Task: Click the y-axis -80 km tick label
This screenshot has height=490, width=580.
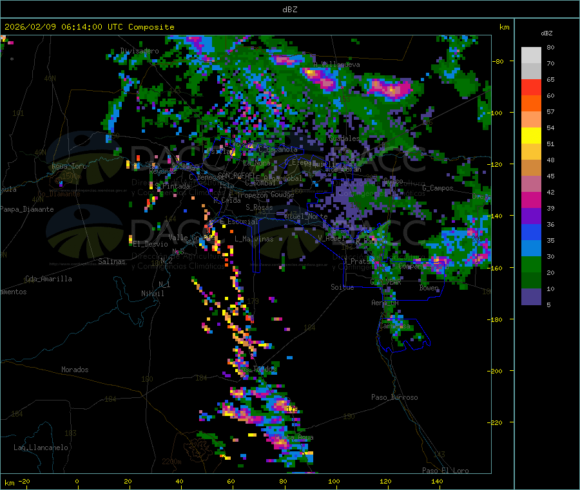Action: tap(498, 61)
